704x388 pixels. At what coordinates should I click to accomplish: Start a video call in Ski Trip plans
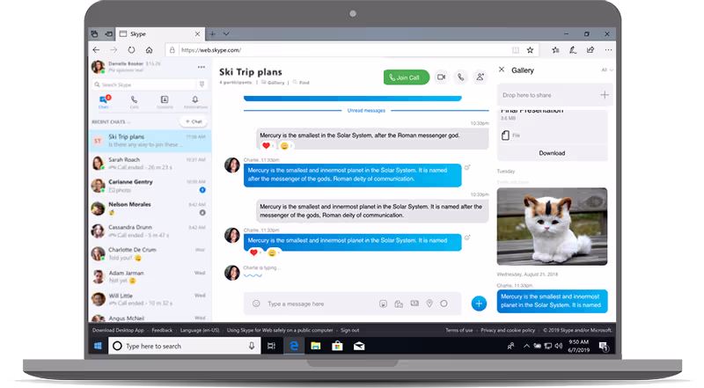[442, 77]
